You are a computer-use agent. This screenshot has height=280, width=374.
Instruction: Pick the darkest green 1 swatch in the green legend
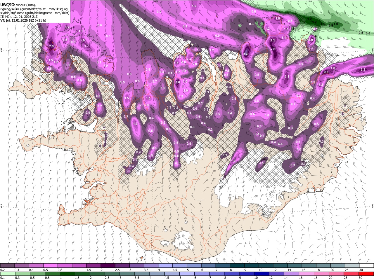(67, 274)
